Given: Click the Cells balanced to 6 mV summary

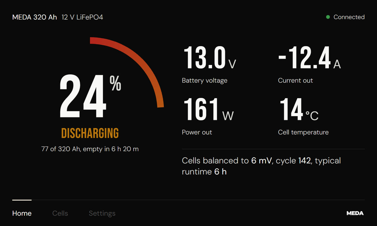Looking at the screenshot, I should pos(261,166).
